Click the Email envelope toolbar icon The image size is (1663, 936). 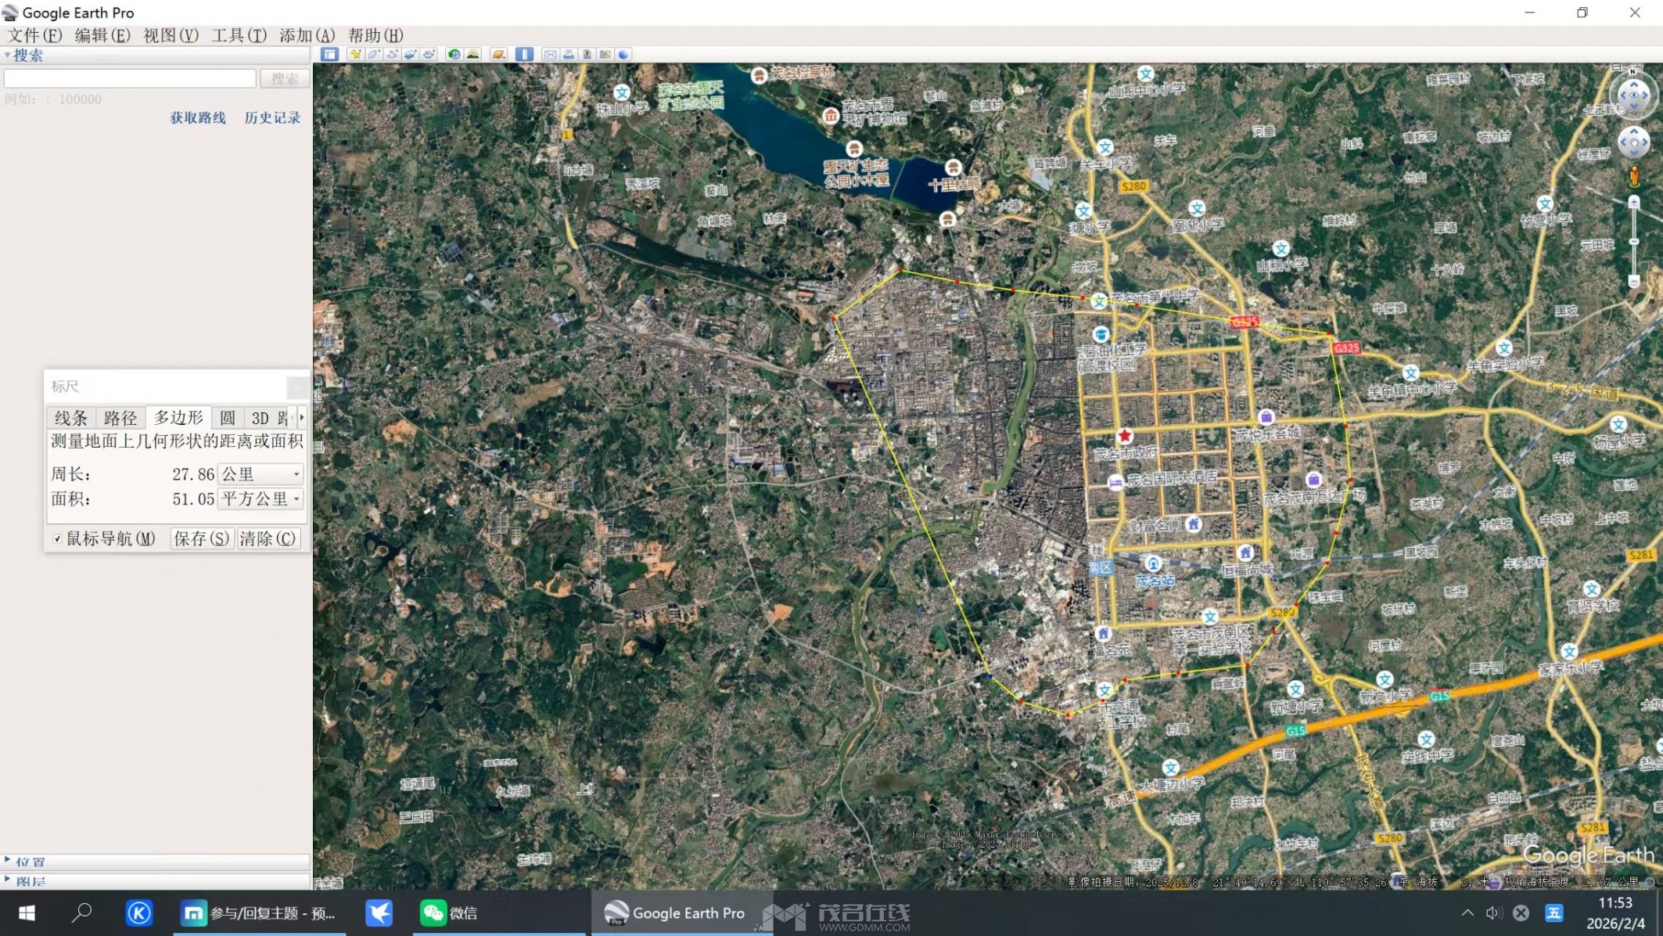click(x=550, y=54)
